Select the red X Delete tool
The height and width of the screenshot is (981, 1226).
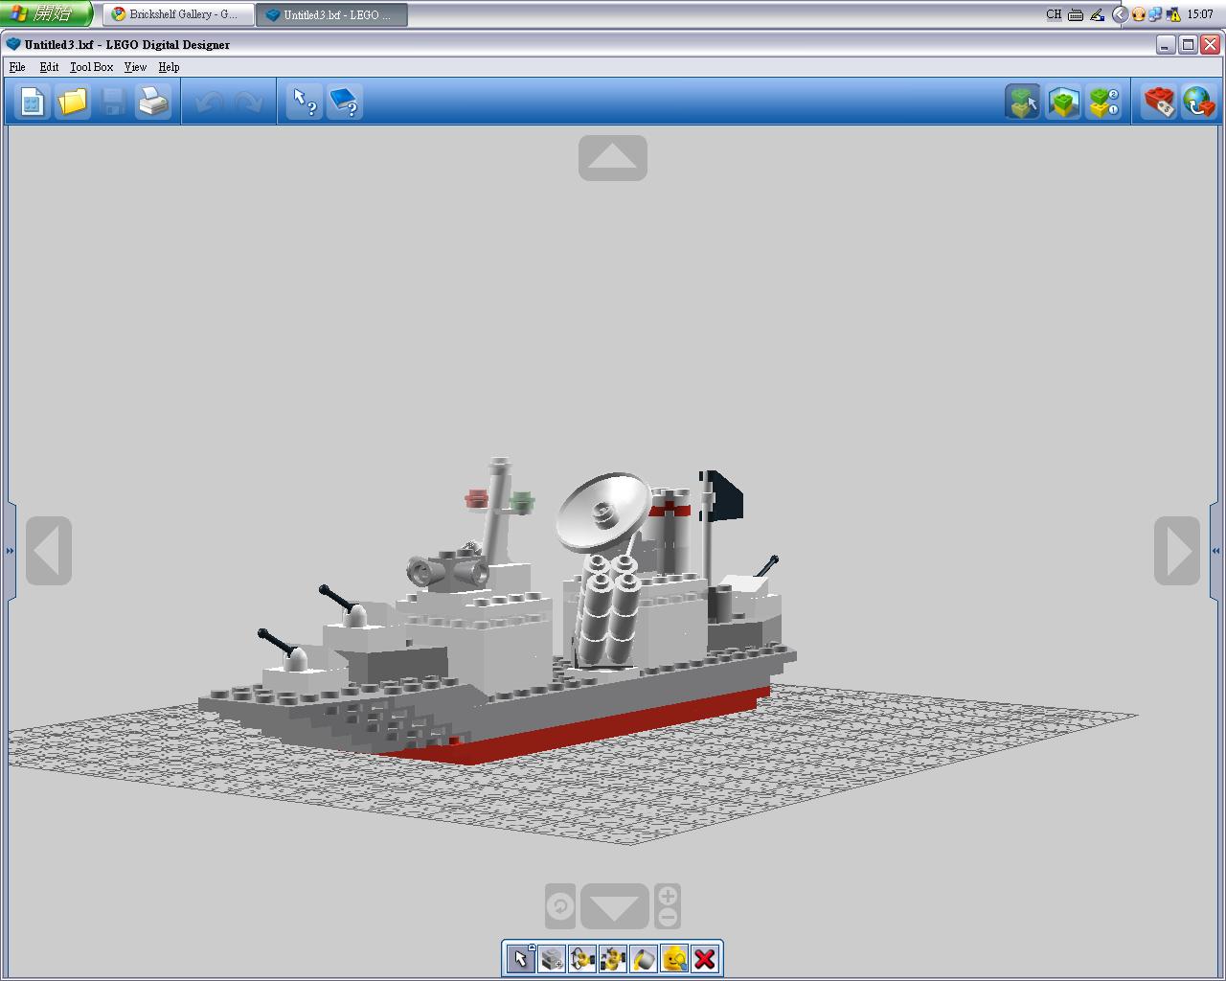click(x=705, y=959)
